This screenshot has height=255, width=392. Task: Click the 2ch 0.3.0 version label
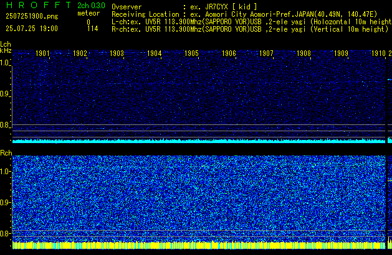91,6
